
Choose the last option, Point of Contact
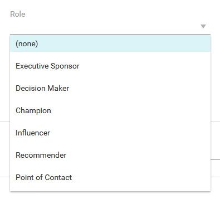[x=110, y=177]
